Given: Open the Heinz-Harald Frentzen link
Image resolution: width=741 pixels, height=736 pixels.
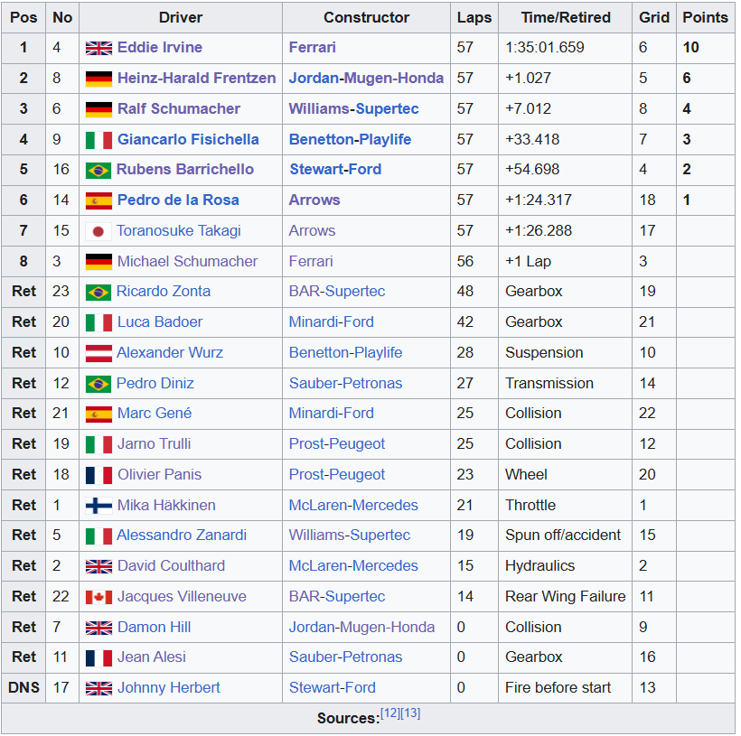Looking at the screenshot, I should (x=197, y=78).
